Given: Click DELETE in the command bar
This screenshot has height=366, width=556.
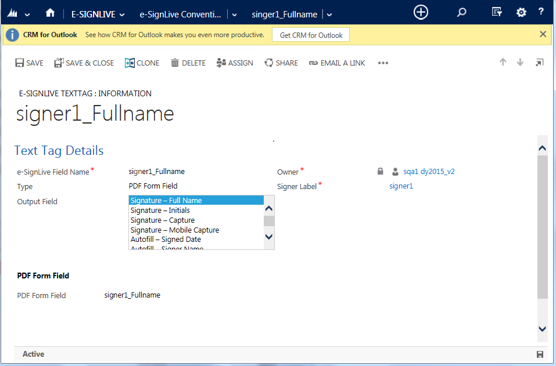Looking at the screenshot, I should pos(188,63).
